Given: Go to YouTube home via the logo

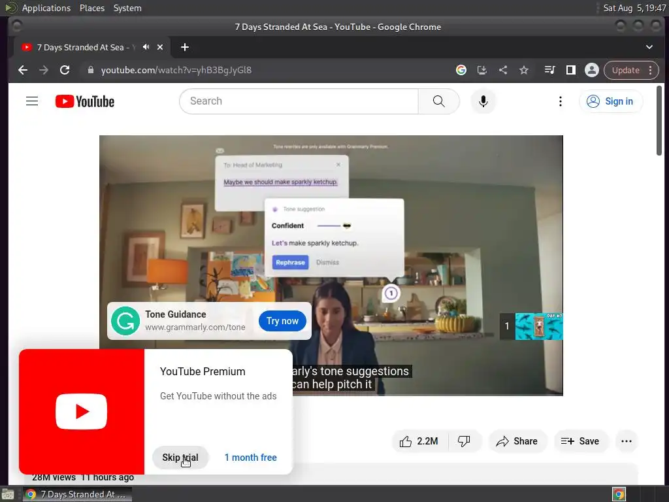Looking at the screenshot, I should pos(85,101).
